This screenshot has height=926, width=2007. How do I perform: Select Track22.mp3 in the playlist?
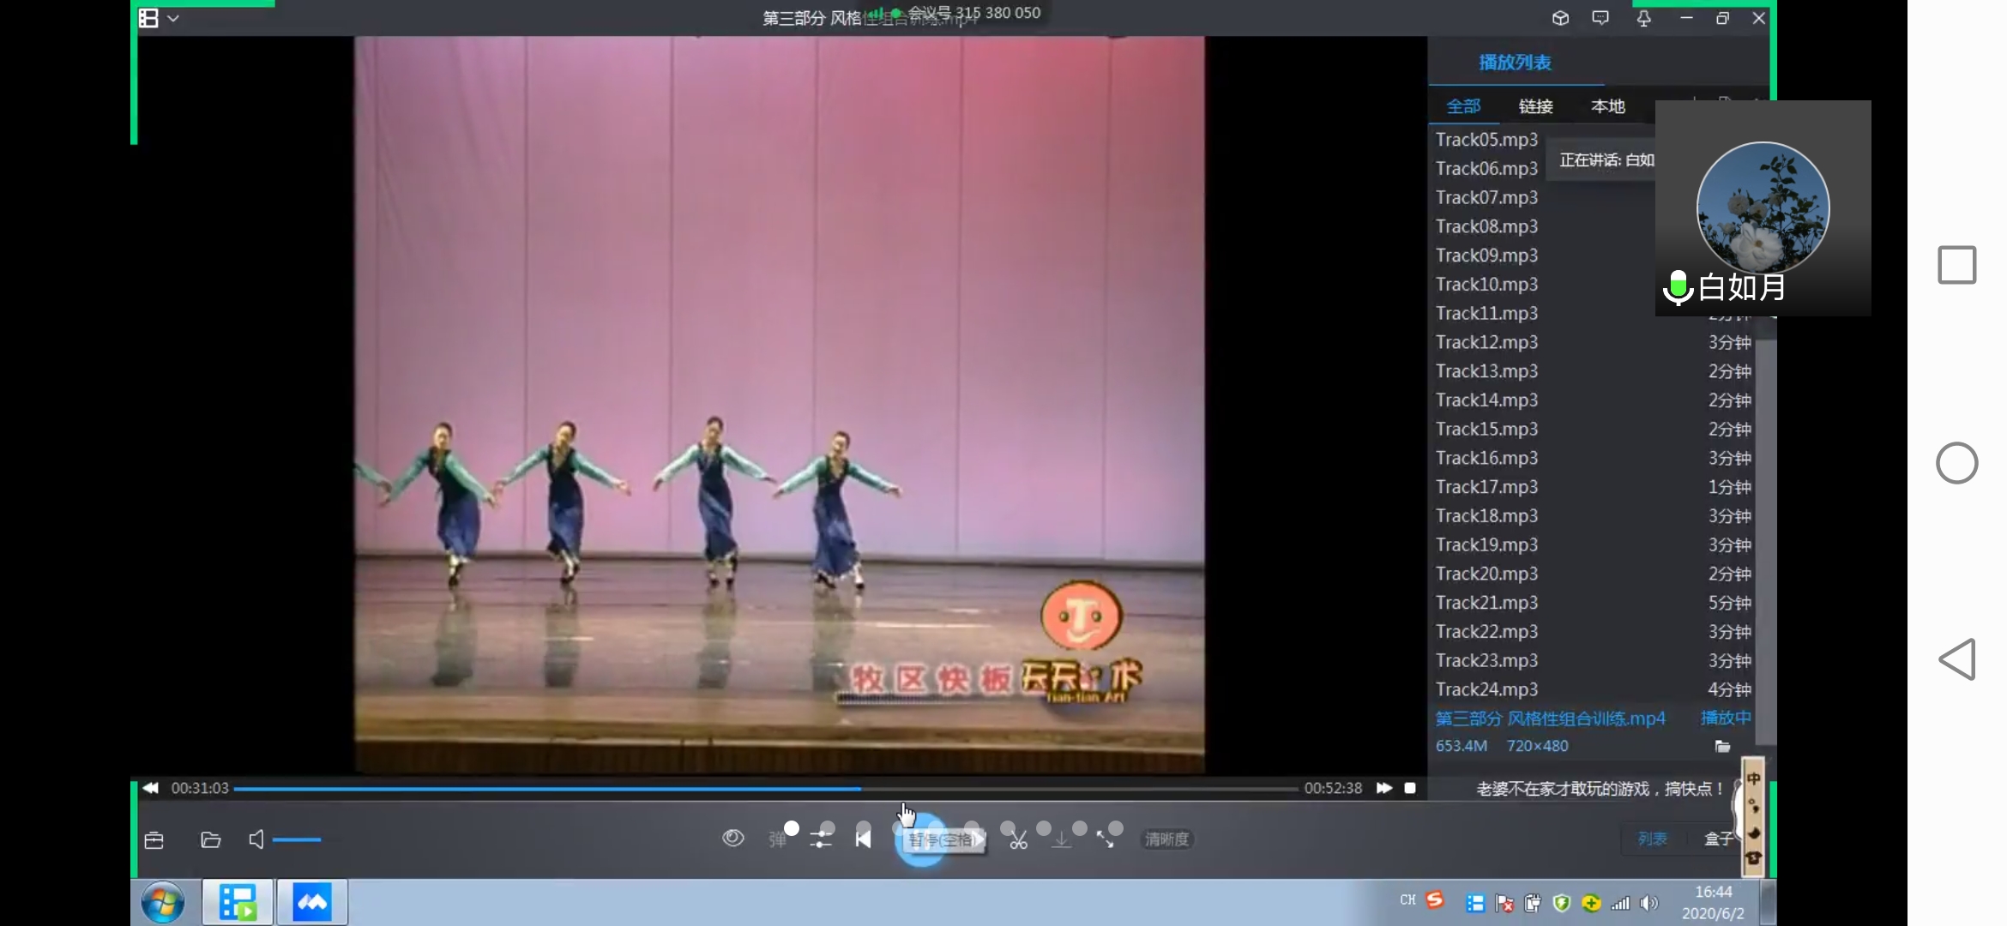[1594, 632]
